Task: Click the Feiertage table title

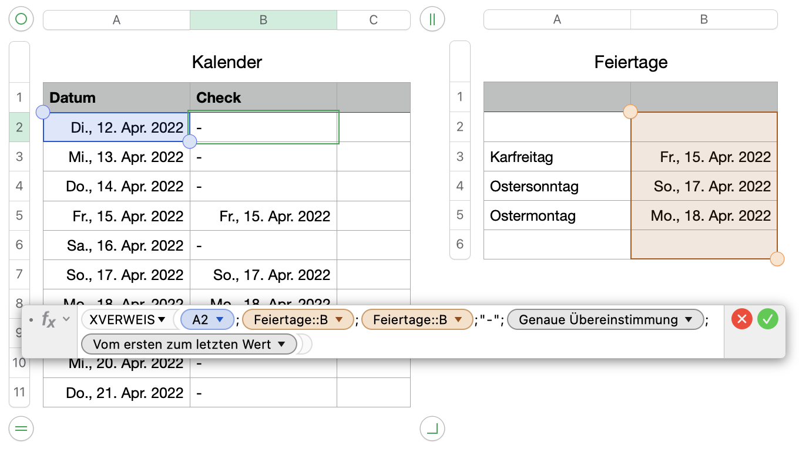Action: pyautogui.click(x=630, y=62)
